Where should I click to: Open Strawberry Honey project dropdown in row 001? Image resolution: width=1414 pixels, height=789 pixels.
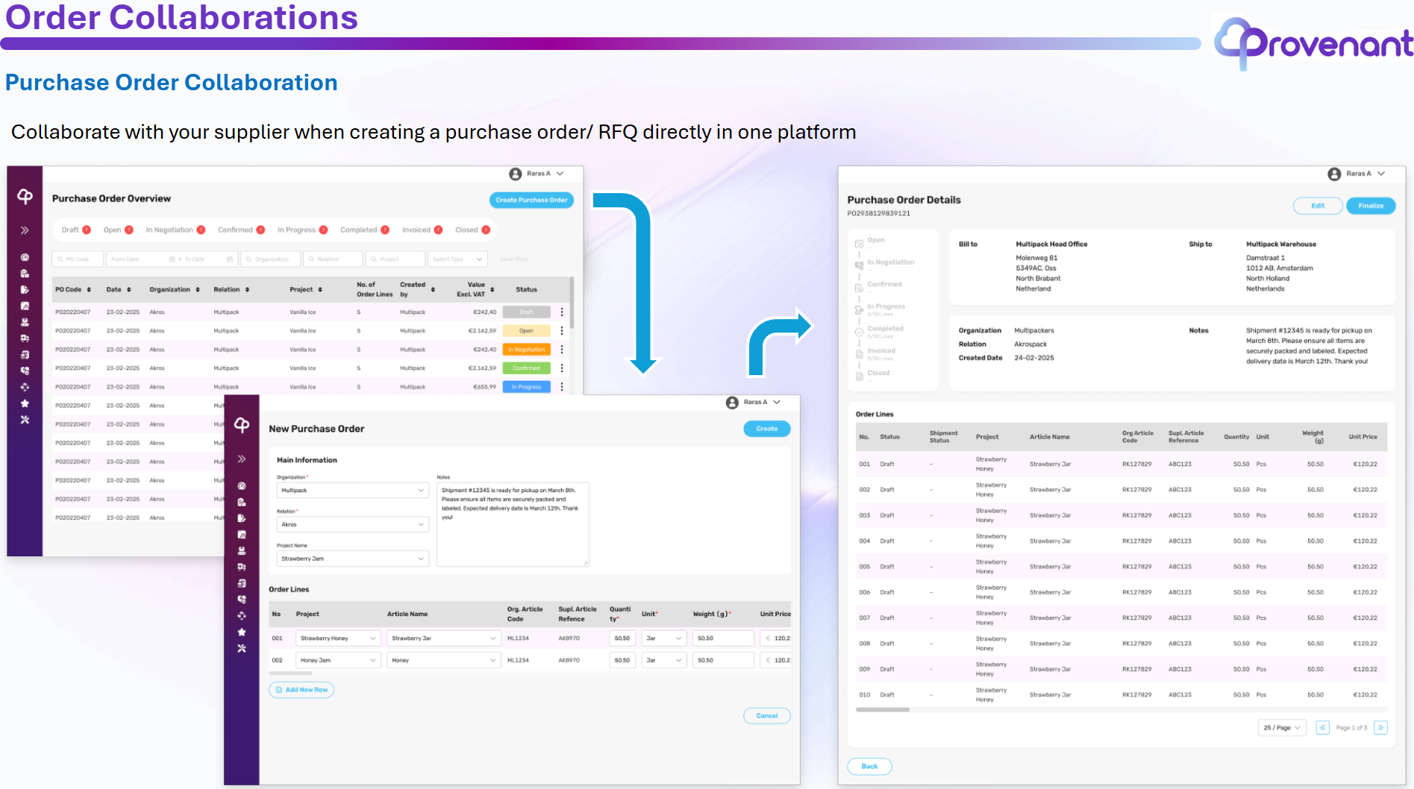[339, 638]
